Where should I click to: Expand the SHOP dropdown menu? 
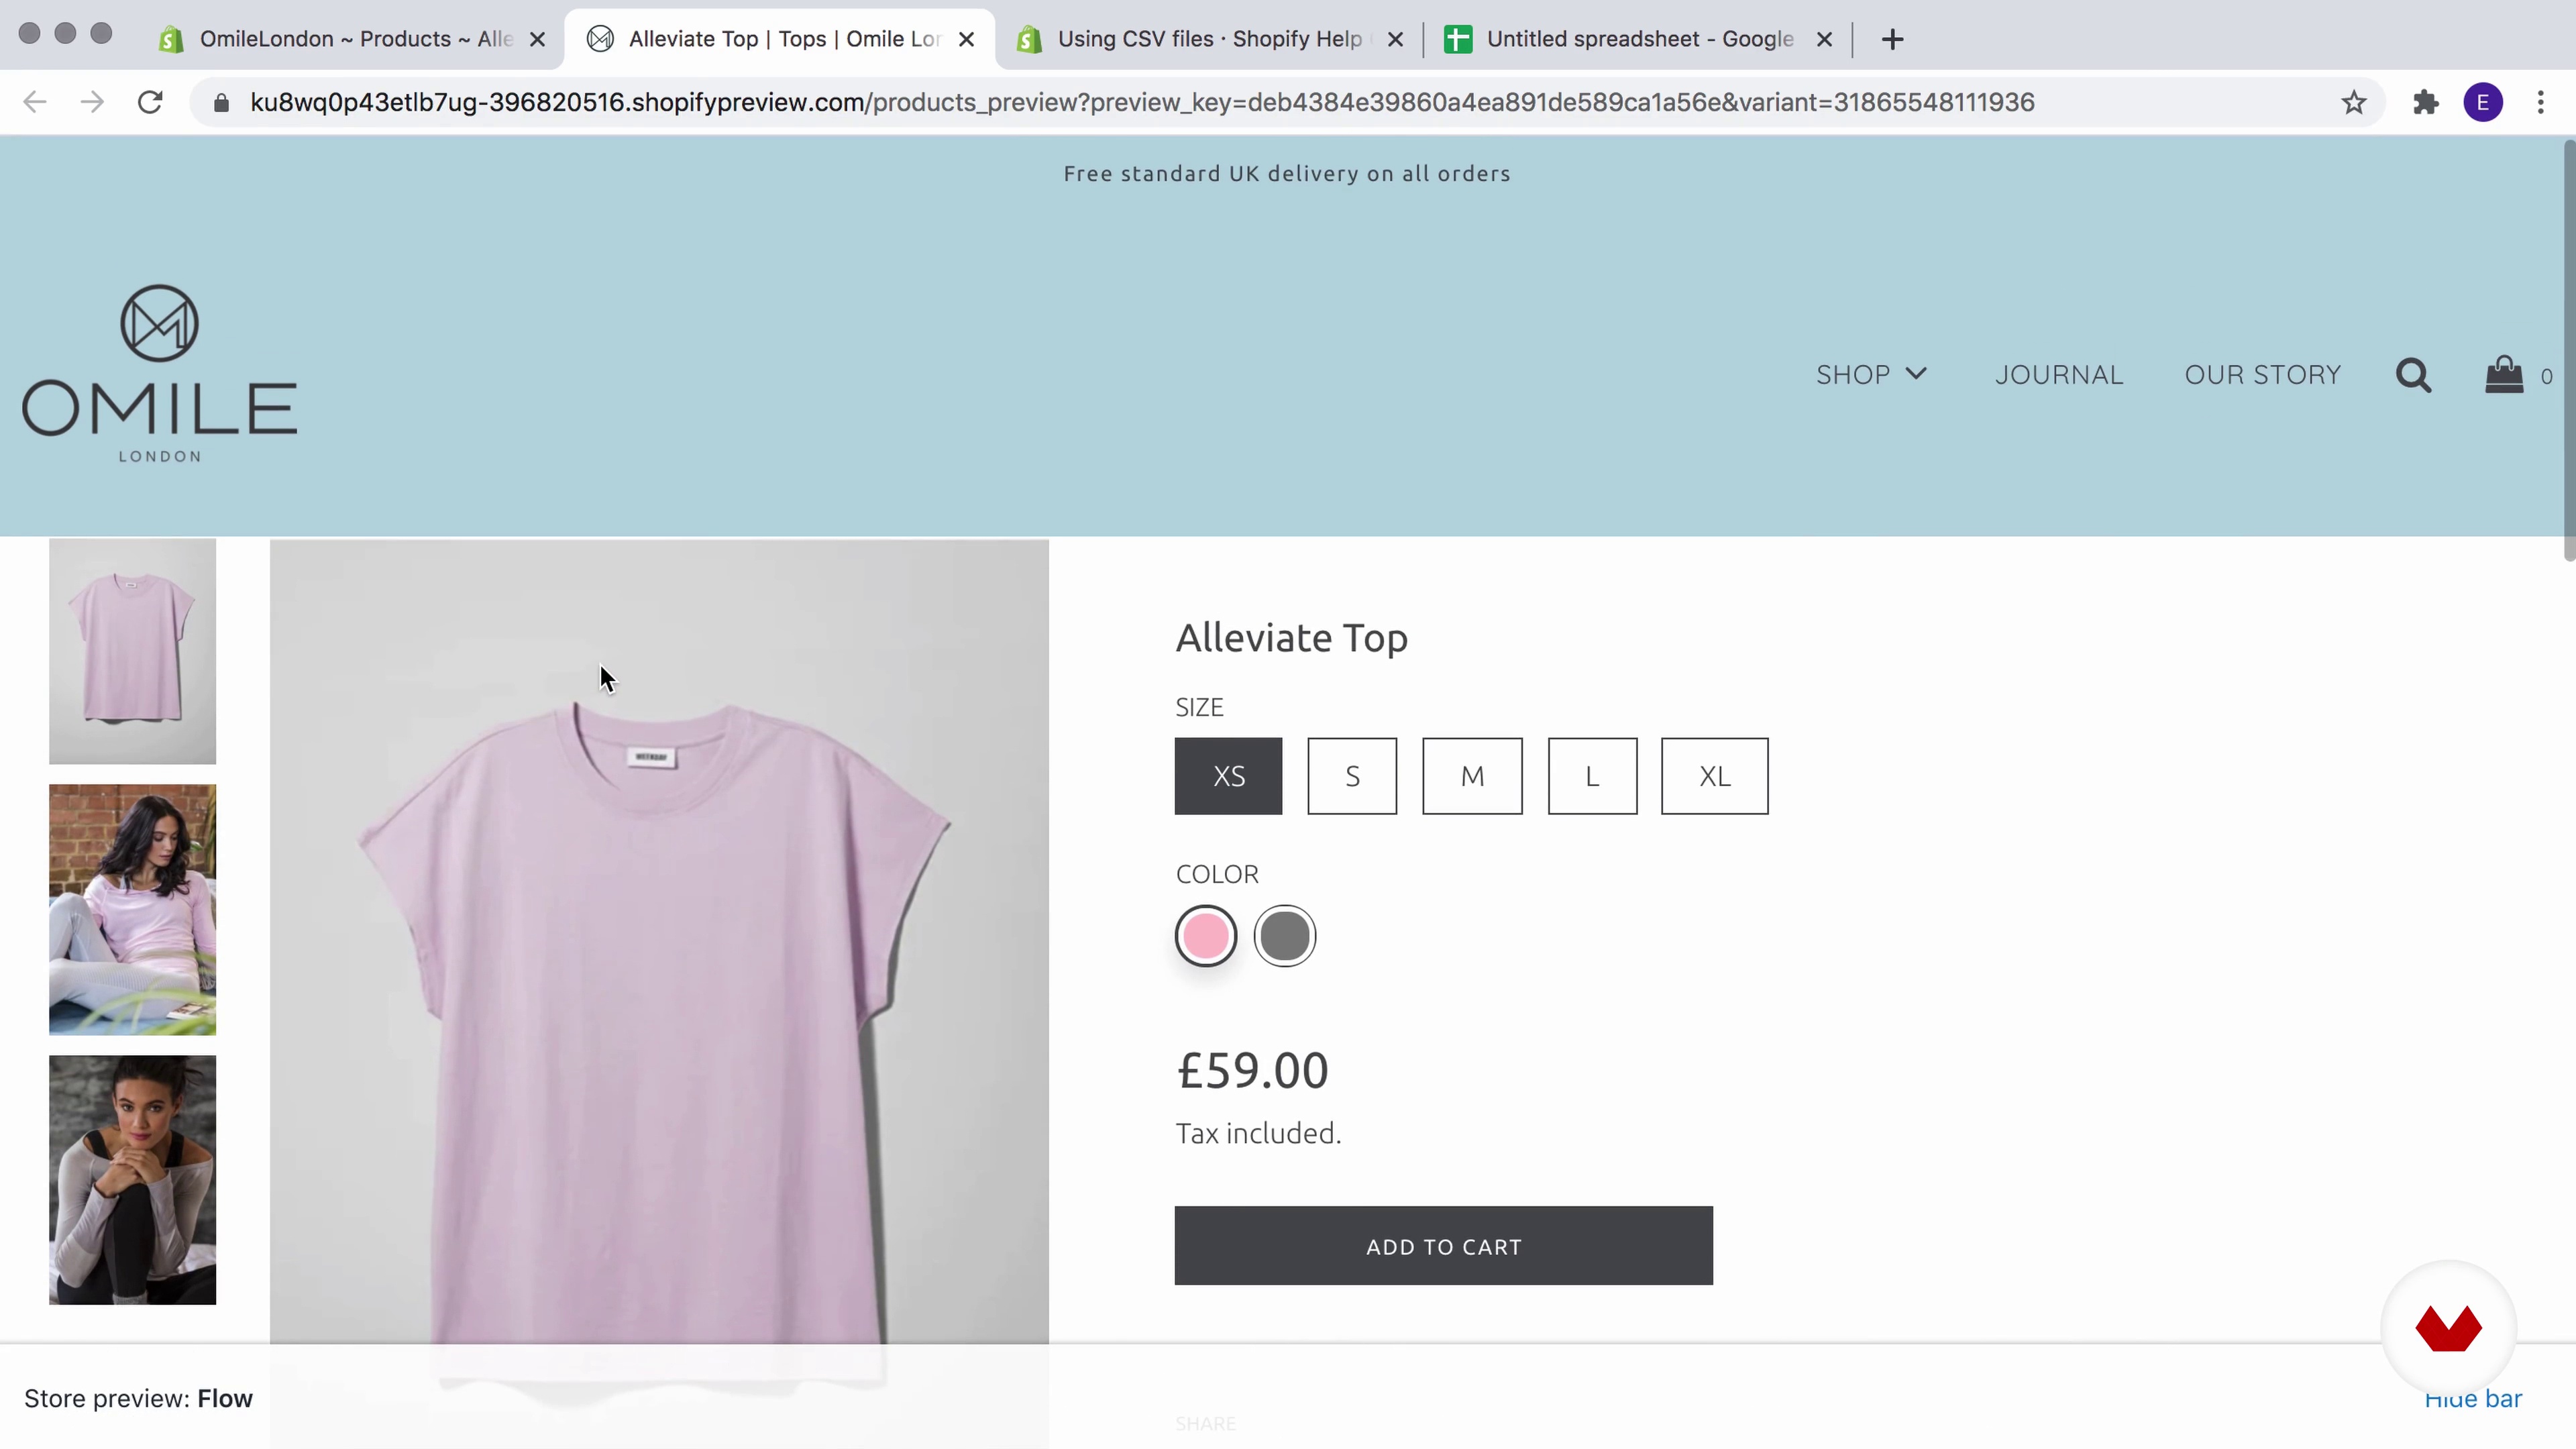1871,375
